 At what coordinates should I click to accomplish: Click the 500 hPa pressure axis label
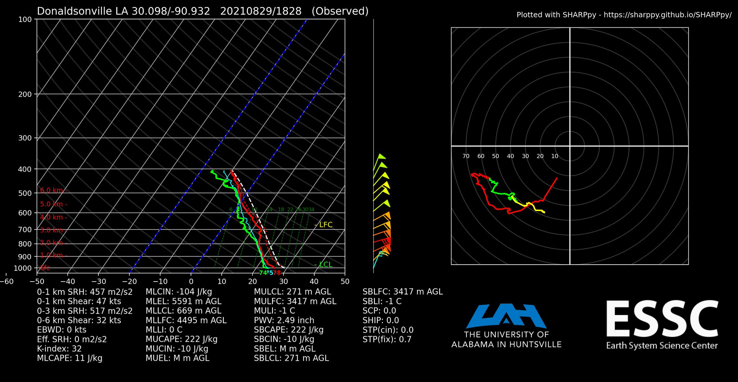click(x=25, y=193)
